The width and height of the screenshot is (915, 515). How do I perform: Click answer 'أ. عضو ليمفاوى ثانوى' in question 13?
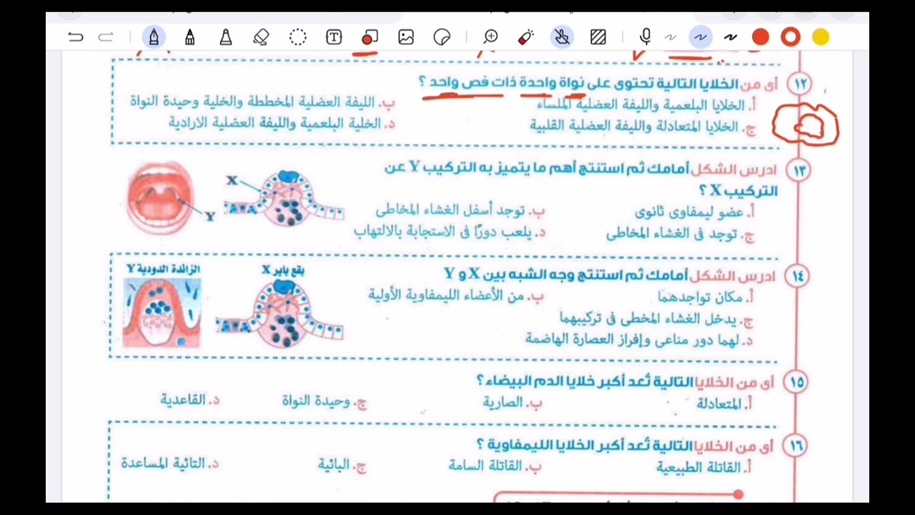pos(695,212)
